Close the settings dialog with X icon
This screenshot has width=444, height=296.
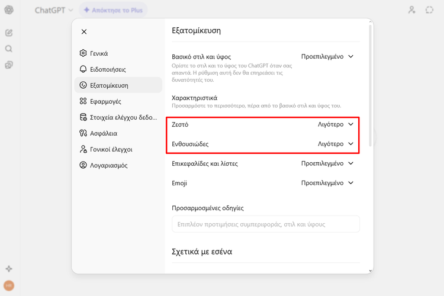pyautogui.click(x=83, y=32)
